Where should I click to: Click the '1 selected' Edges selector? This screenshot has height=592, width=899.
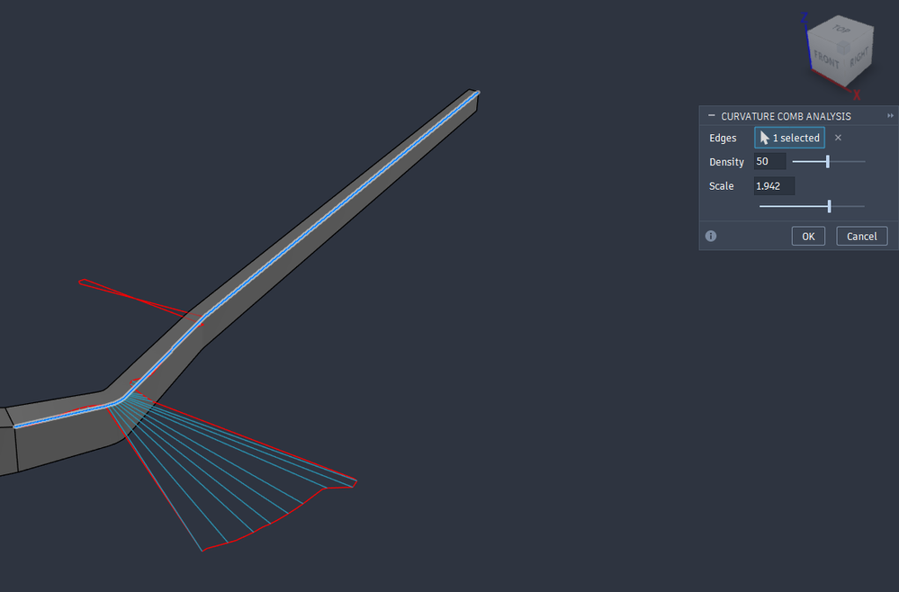tap(789, 138)
